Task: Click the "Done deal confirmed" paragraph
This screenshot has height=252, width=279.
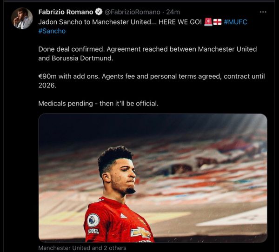Action: 147,53
